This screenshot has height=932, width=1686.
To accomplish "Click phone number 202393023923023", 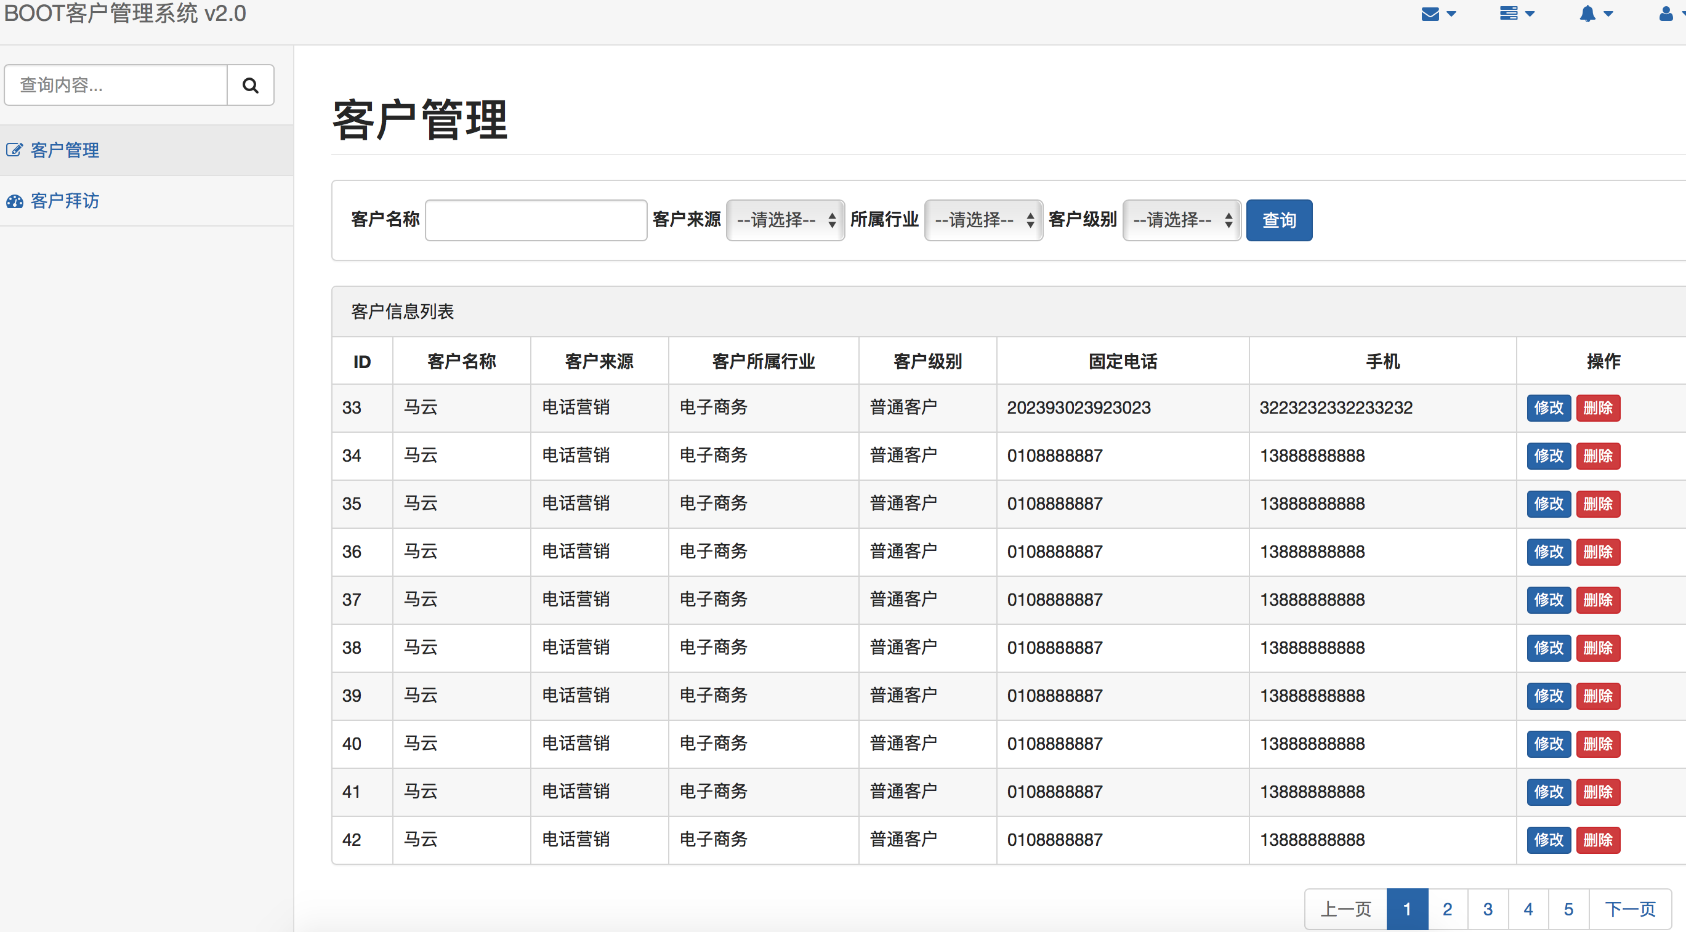I will (1079, 408).
